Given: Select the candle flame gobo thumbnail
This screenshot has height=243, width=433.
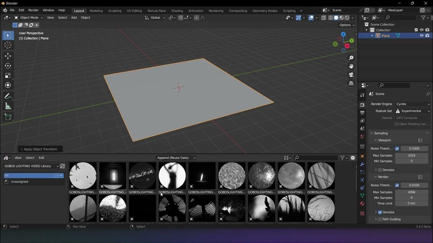Looking at the screenshot, I should point(202,176).
